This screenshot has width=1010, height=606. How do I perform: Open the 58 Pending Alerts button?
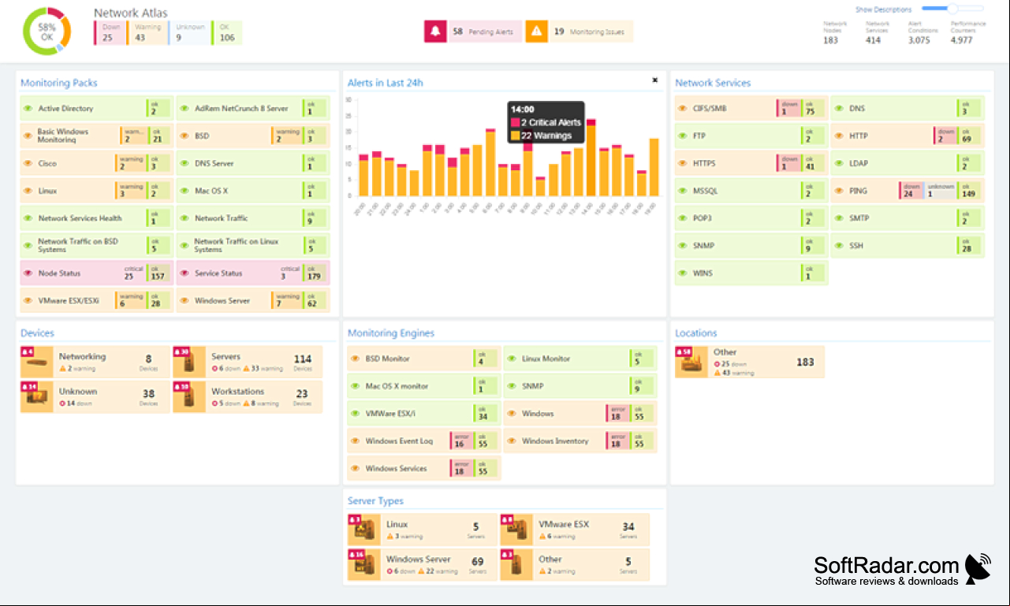pos(472,32)
